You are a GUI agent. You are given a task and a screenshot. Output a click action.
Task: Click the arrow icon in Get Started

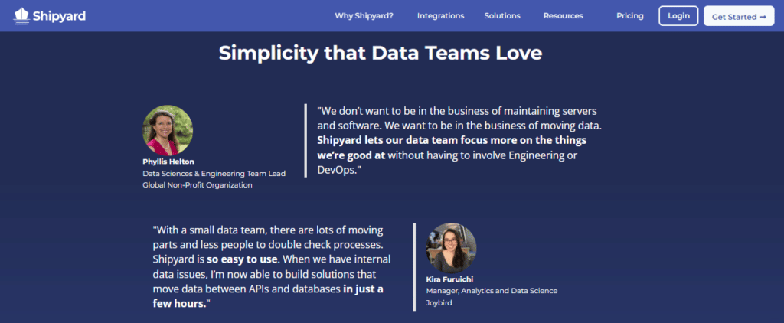pyautogui.click(x=763, y=17)
